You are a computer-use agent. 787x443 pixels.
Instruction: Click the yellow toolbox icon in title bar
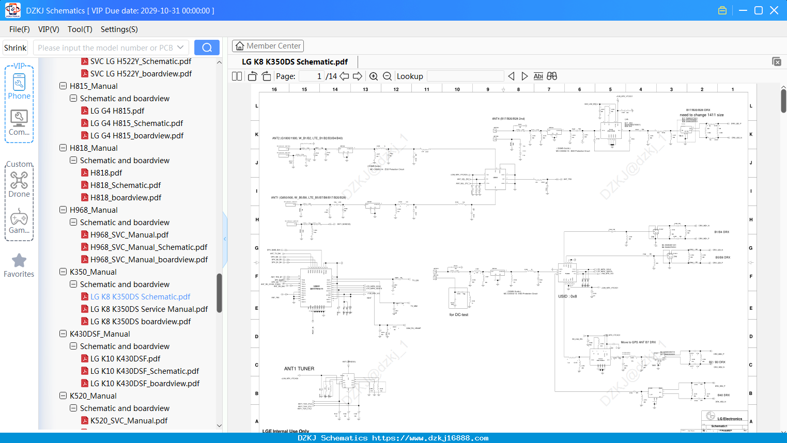pos(722,10)
